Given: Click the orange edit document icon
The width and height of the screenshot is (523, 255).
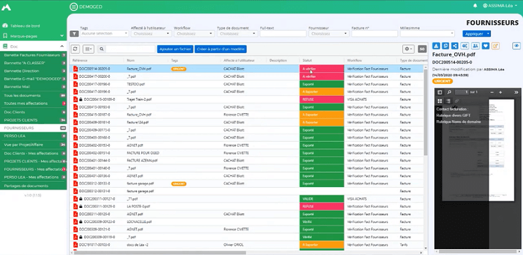Looking at the screenshot, I should point(496,46).
